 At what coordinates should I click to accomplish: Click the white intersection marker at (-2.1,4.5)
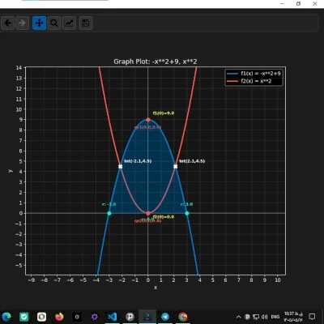click(x=121, y=167)
